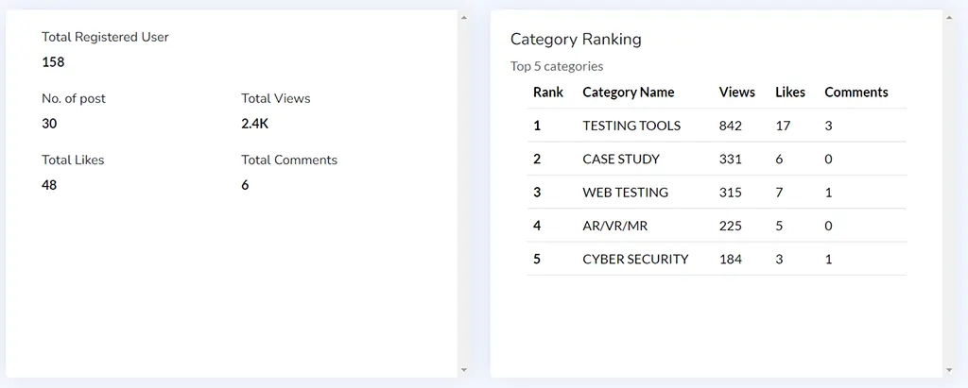Click the likes value in CYBER SECURITY row
Viewport: 968px width, 388px height.
(x=779, y=259)
